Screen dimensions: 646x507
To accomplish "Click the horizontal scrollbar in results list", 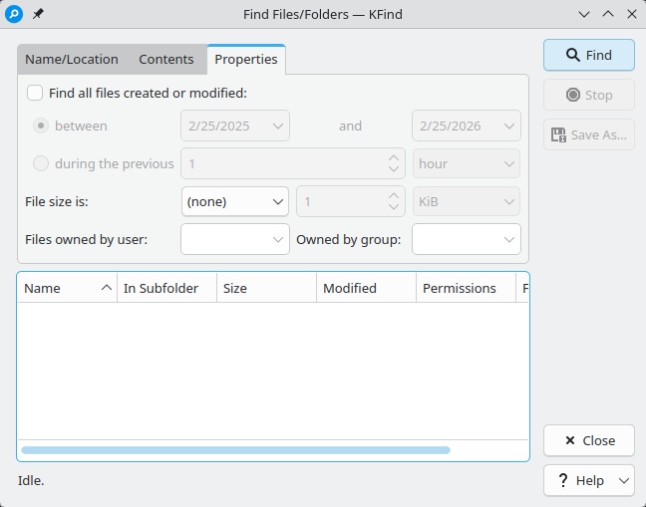I will [x=235, y=450].
